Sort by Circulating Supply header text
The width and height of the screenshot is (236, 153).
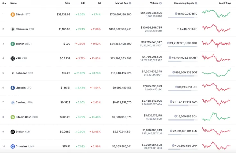(184, 3)
